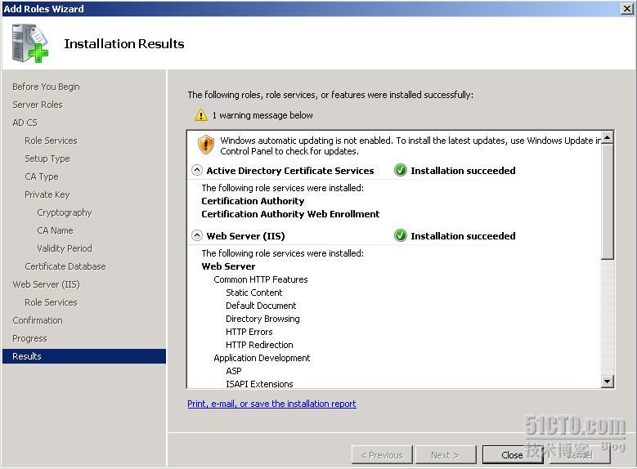The image size is (637, 469).
Task: Collapse the Web Server (IIS) results section
Action: click(x=197, y=235)
